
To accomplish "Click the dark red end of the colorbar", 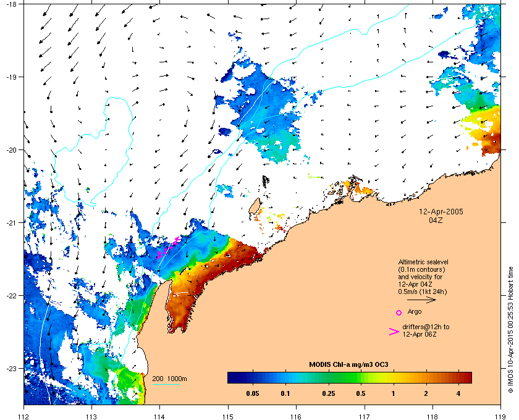I will [465, 377].
